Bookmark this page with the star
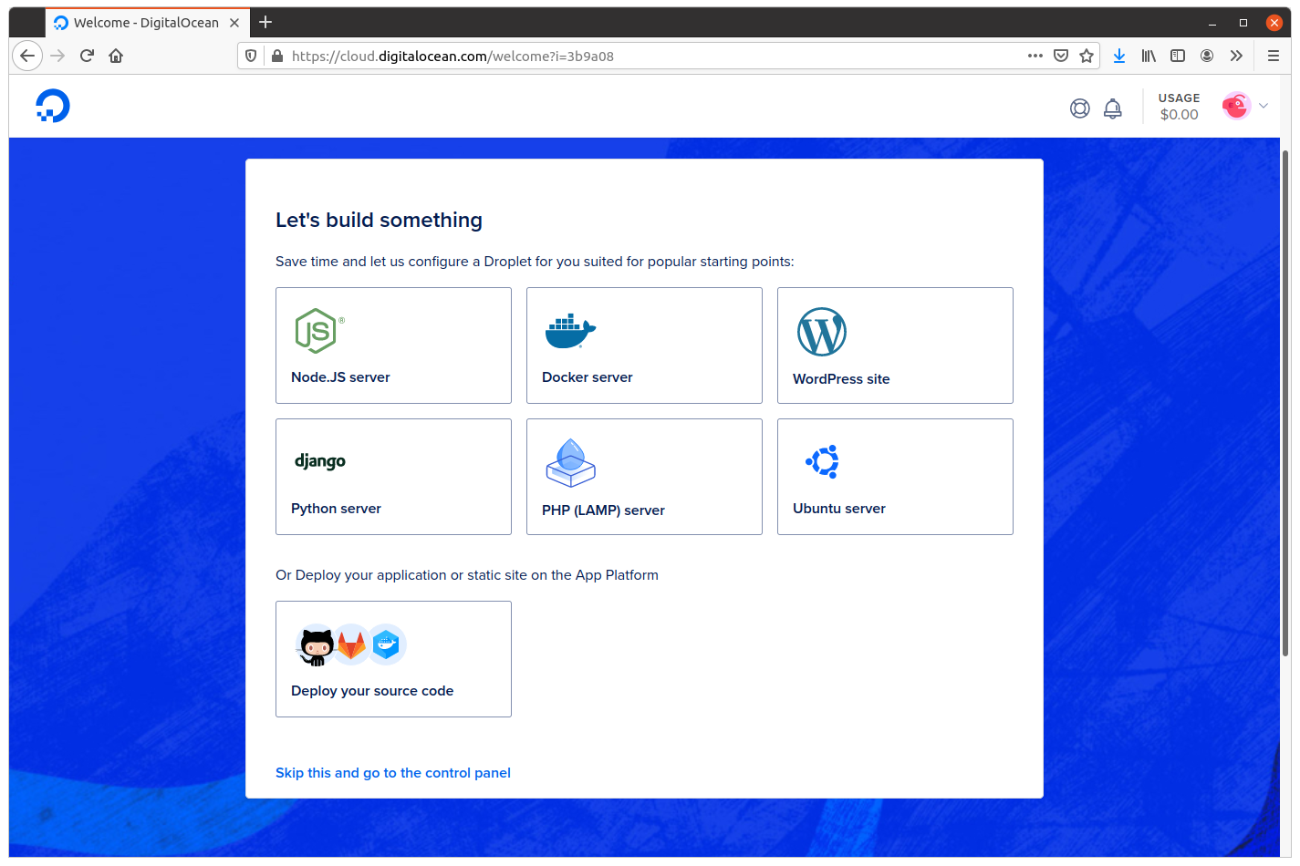The height and width of the screenshot is (866, 1300). pos(1087,56)
